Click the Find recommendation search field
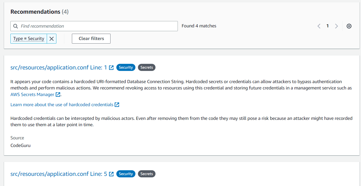 (x=94, y=26)
